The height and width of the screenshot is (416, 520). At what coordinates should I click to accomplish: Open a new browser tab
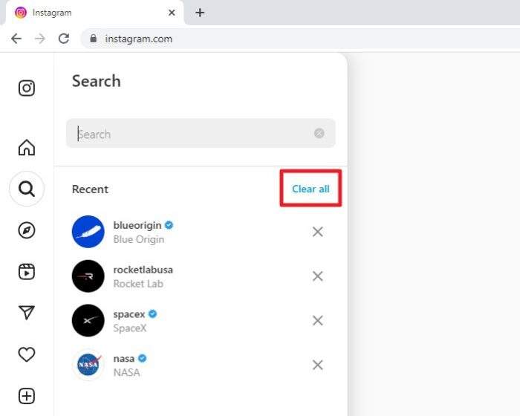(200, 13)
